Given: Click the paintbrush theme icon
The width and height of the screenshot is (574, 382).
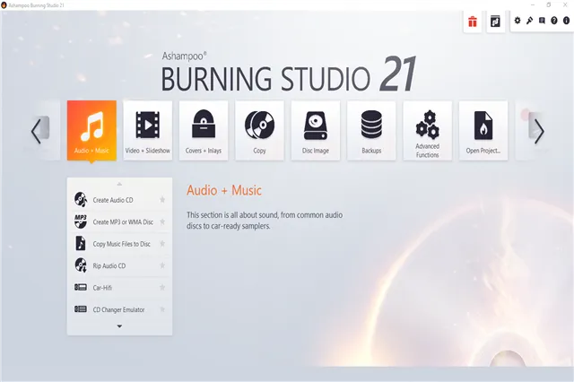Looking at the screenshot, I should (x=529, y=21).
